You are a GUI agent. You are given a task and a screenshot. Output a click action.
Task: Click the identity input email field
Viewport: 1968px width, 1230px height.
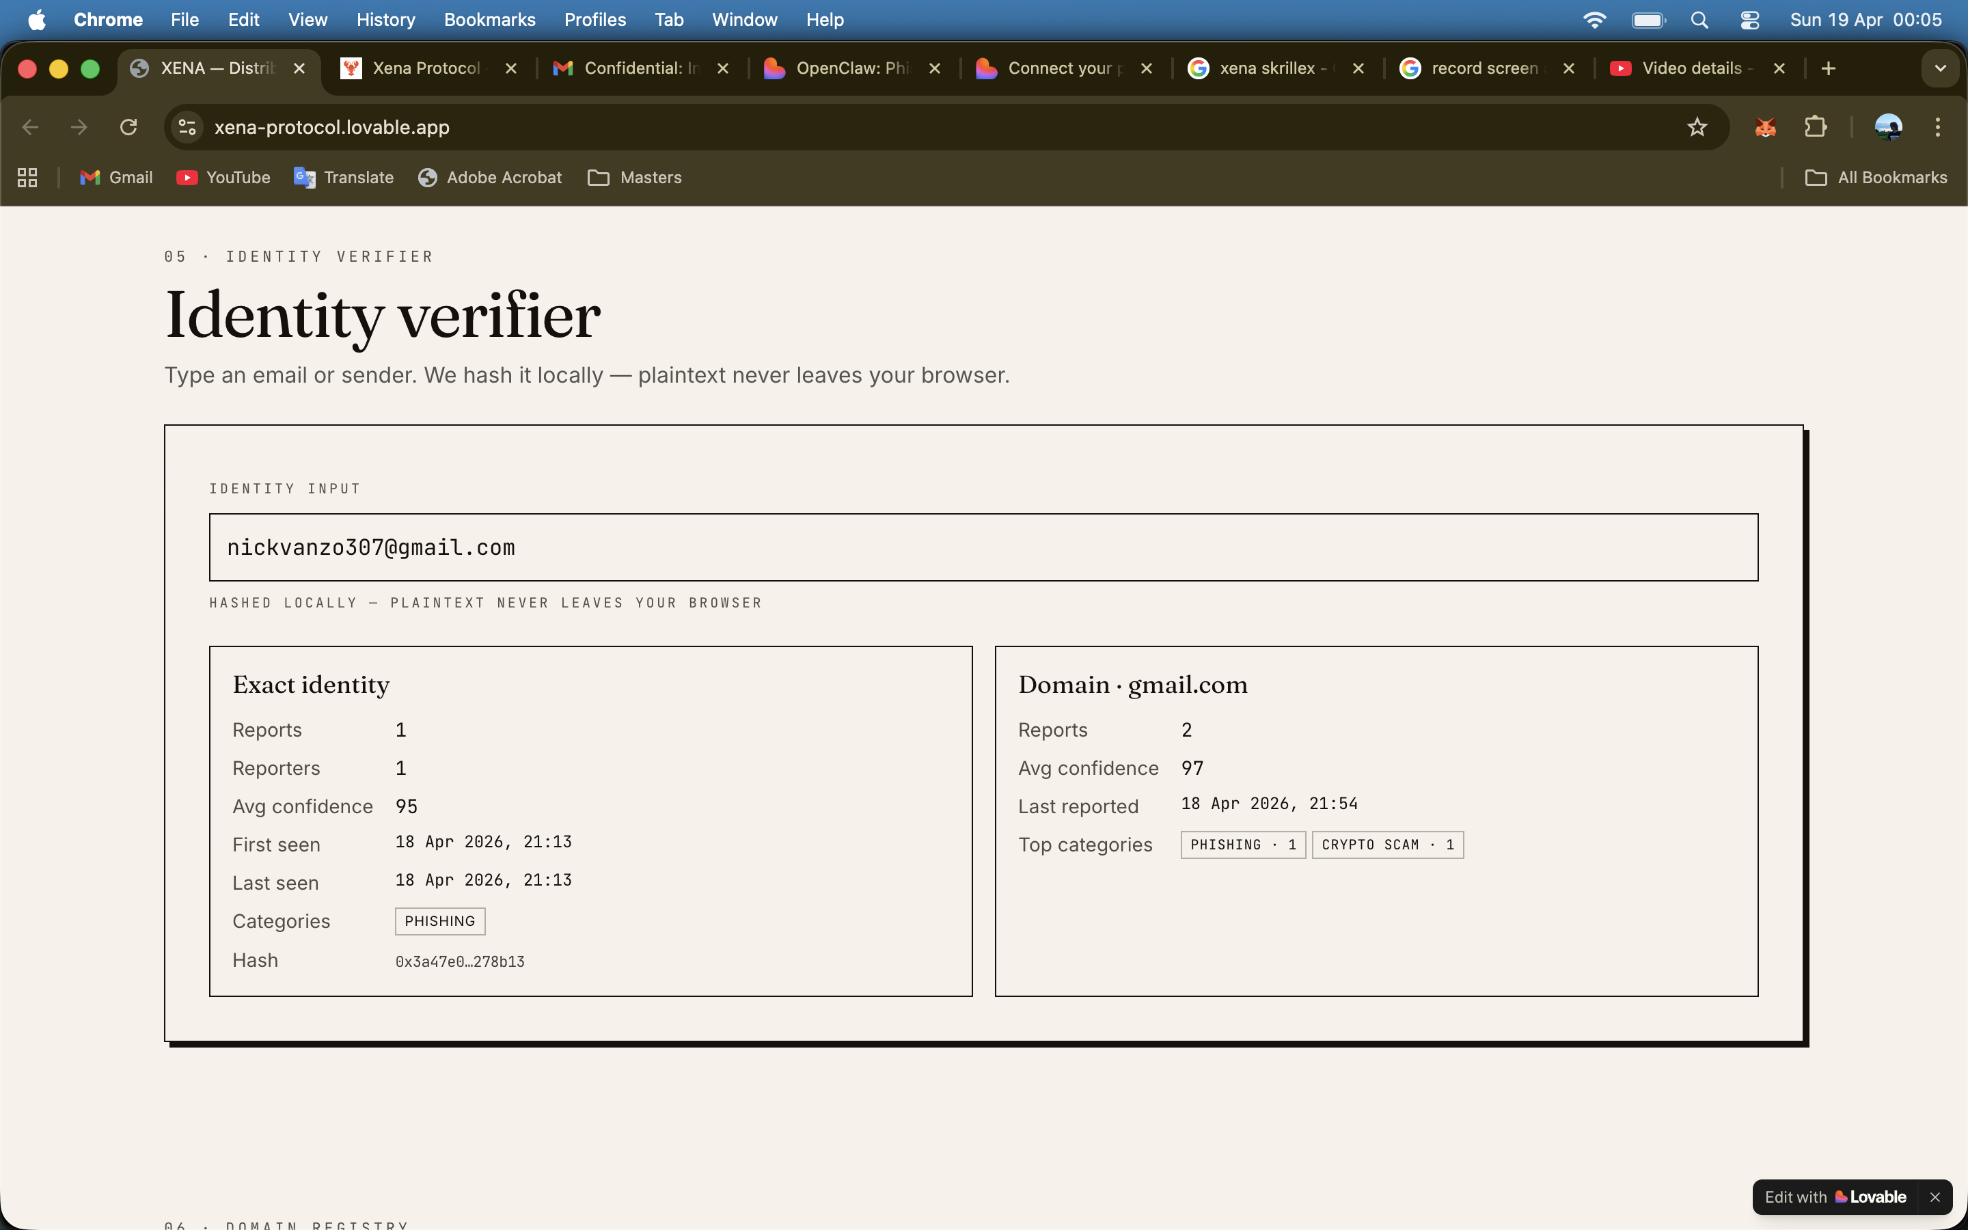tap(983, 547)
